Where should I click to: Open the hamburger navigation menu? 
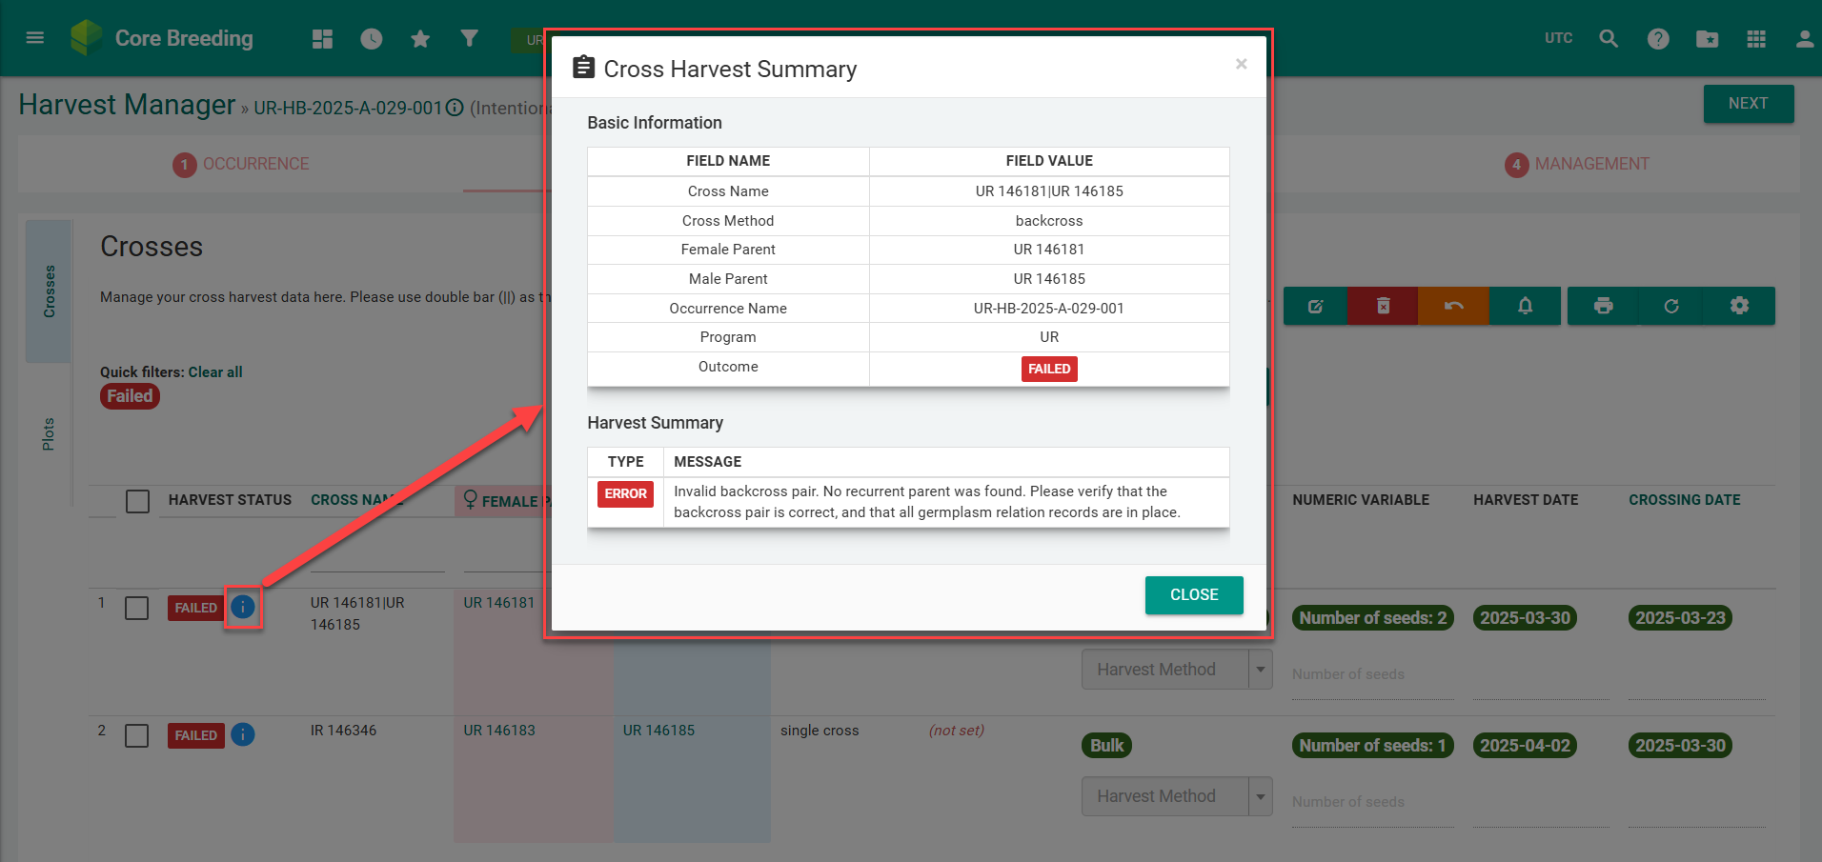(x=35, y=38)
